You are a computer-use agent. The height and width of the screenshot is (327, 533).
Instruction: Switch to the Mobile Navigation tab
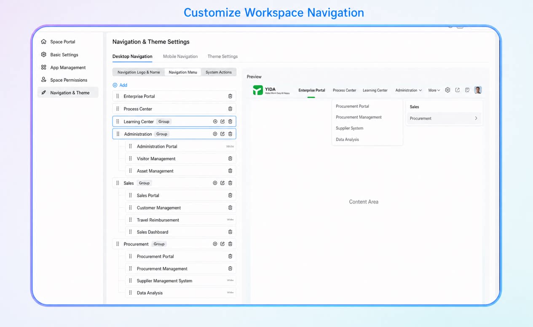(x=180, y=56)
